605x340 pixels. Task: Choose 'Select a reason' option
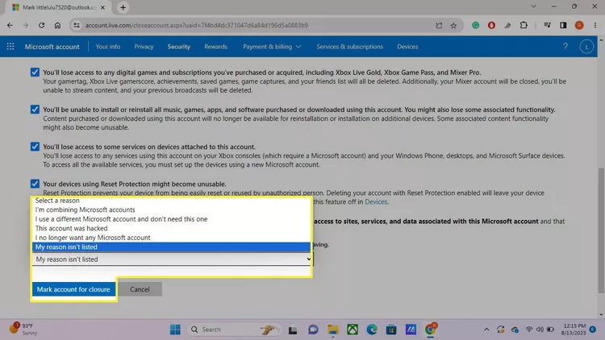tap(171, 201)
